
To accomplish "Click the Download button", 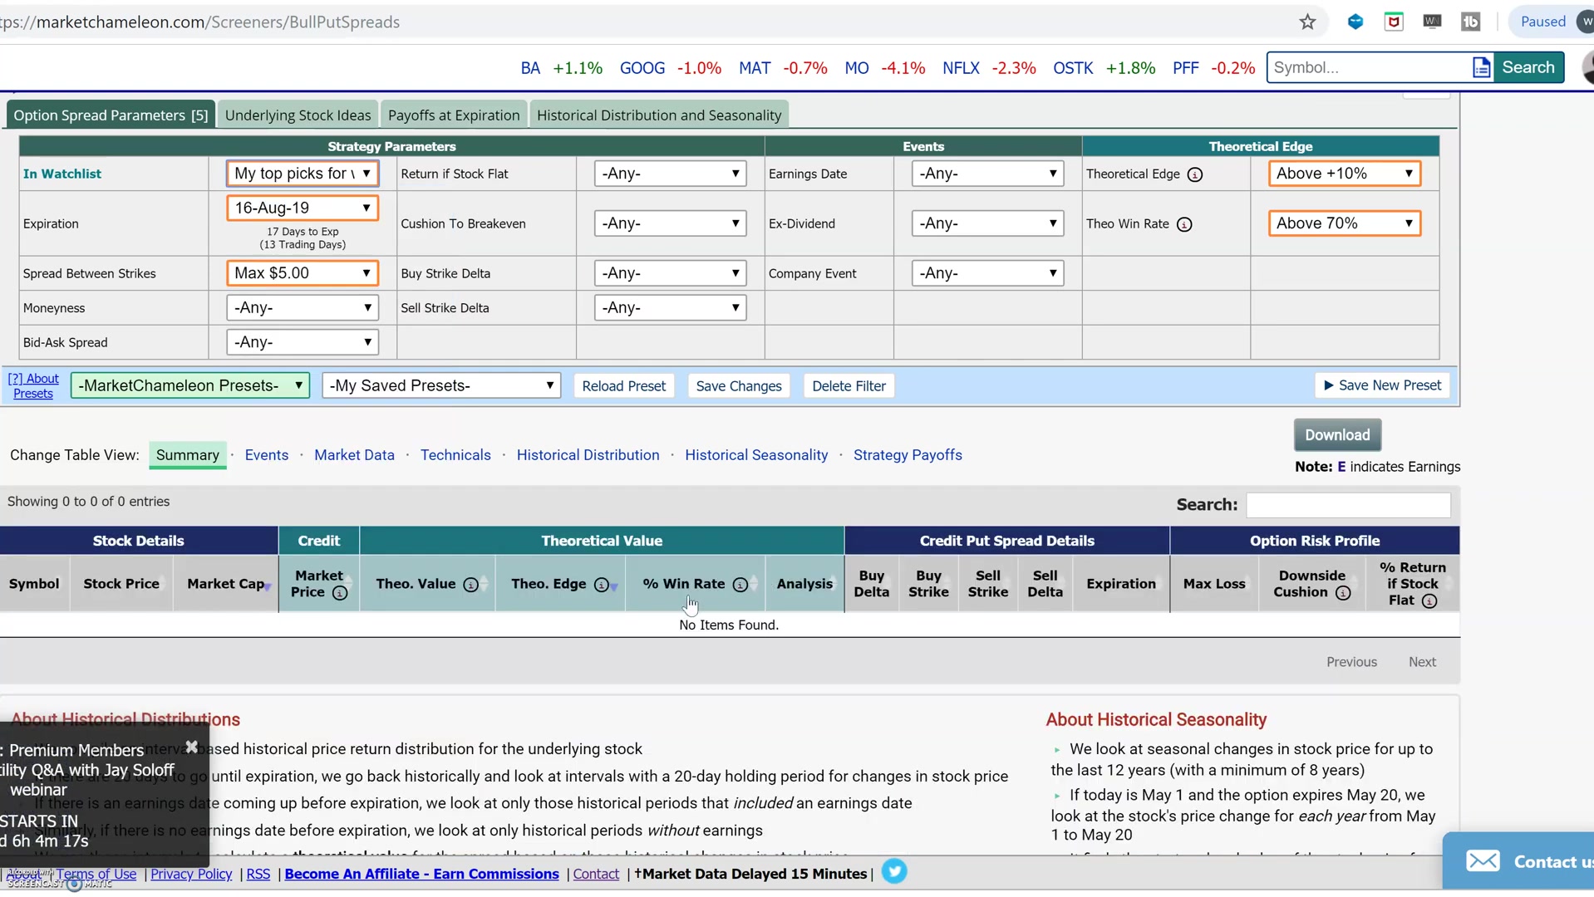I will pyautogui.click(x=1336, y=435).
